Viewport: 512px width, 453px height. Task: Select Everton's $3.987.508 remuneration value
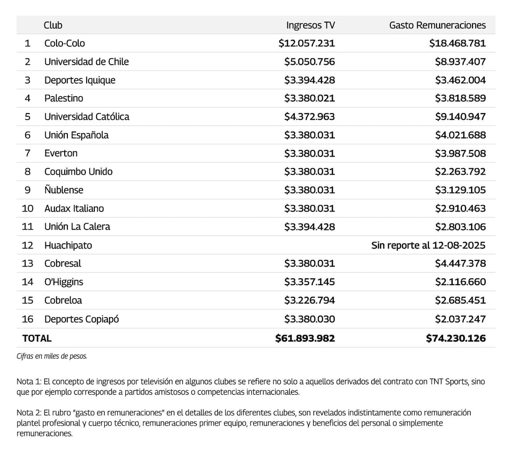460,153
